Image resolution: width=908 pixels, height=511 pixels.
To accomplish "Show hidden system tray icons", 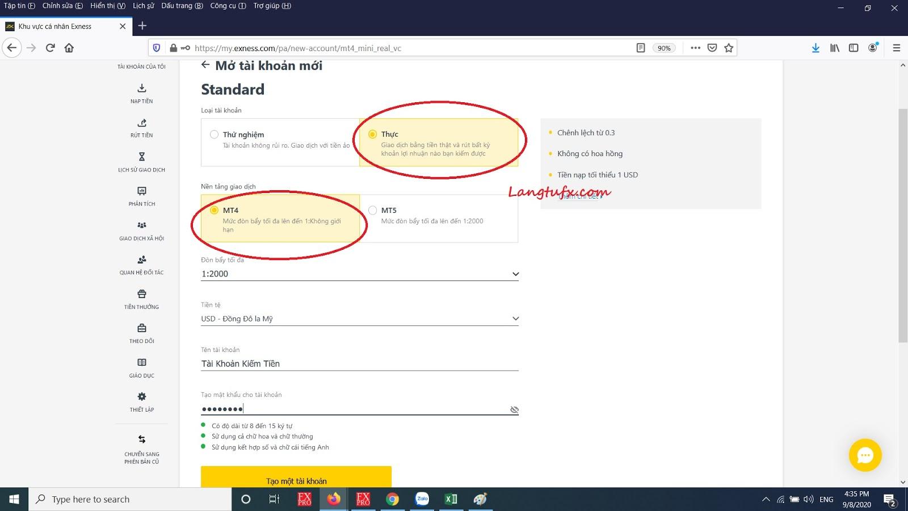I will [766, 500].
